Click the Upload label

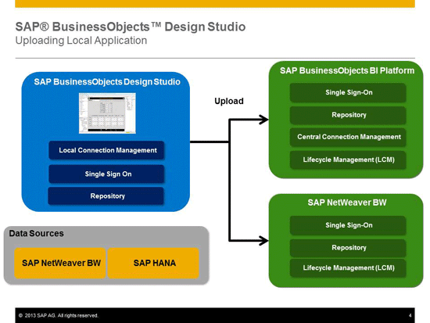pos(229,101)
